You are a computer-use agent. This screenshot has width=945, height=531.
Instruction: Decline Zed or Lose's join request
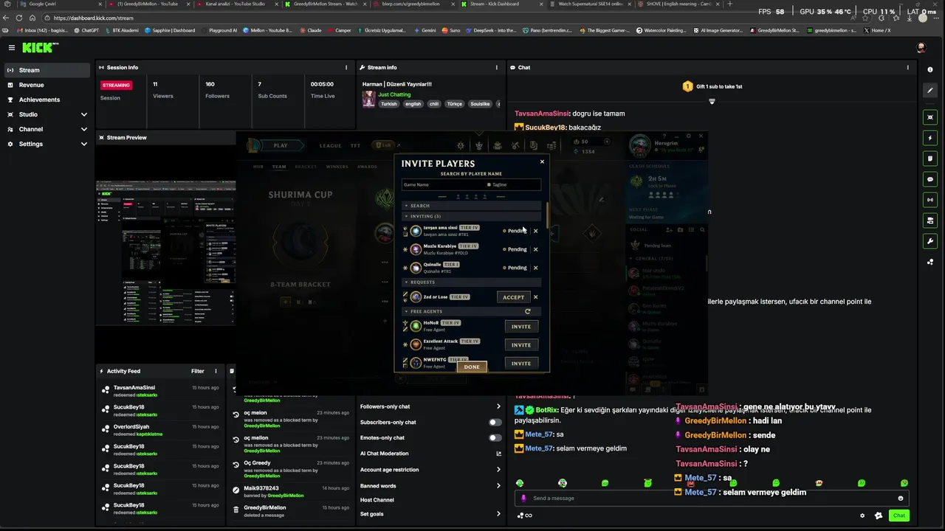point(536,297)
